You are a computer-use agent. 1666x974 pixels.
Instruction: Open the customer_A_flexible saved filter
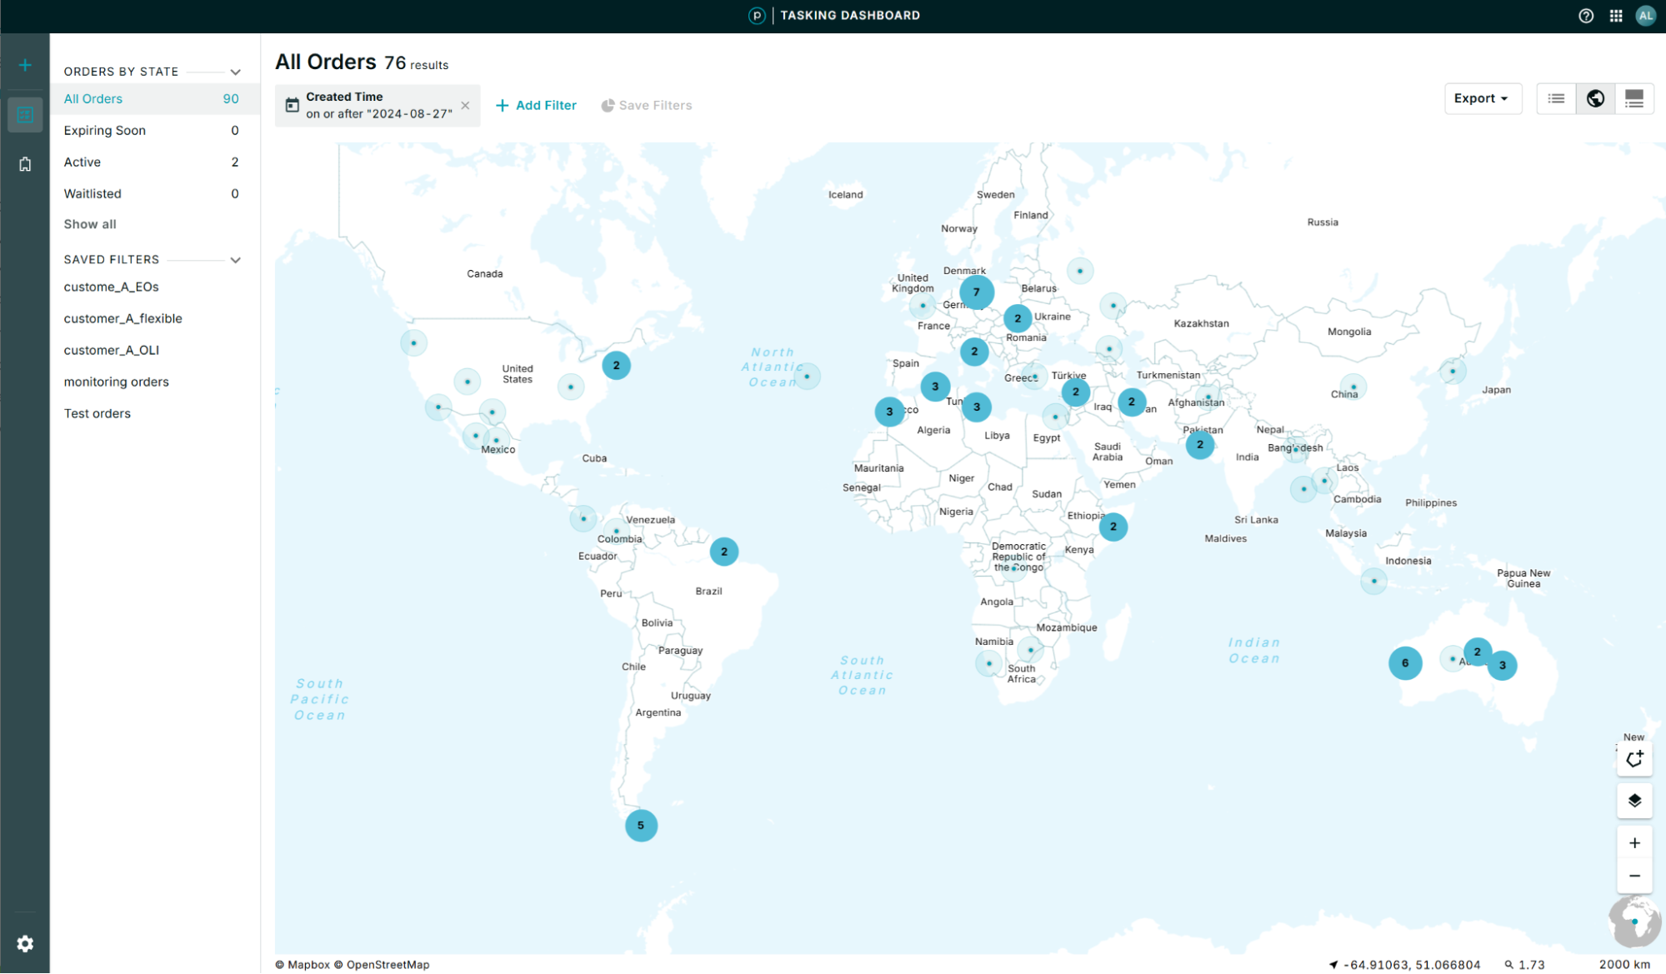coord(123,318)
